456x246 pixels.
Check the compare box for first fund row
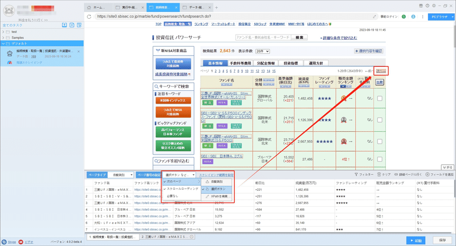[x=380, y=98]
